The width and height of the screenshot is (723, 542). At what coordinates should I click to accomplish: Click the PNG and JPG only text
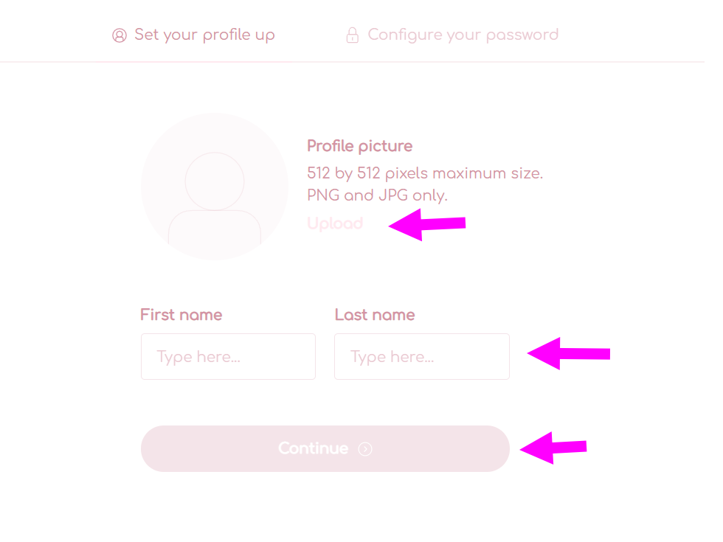coord(377,195)
